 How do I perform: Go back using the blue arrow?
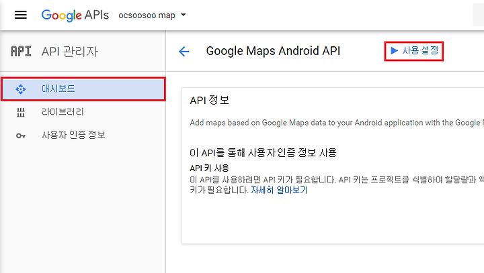click(x=184, y=51)
